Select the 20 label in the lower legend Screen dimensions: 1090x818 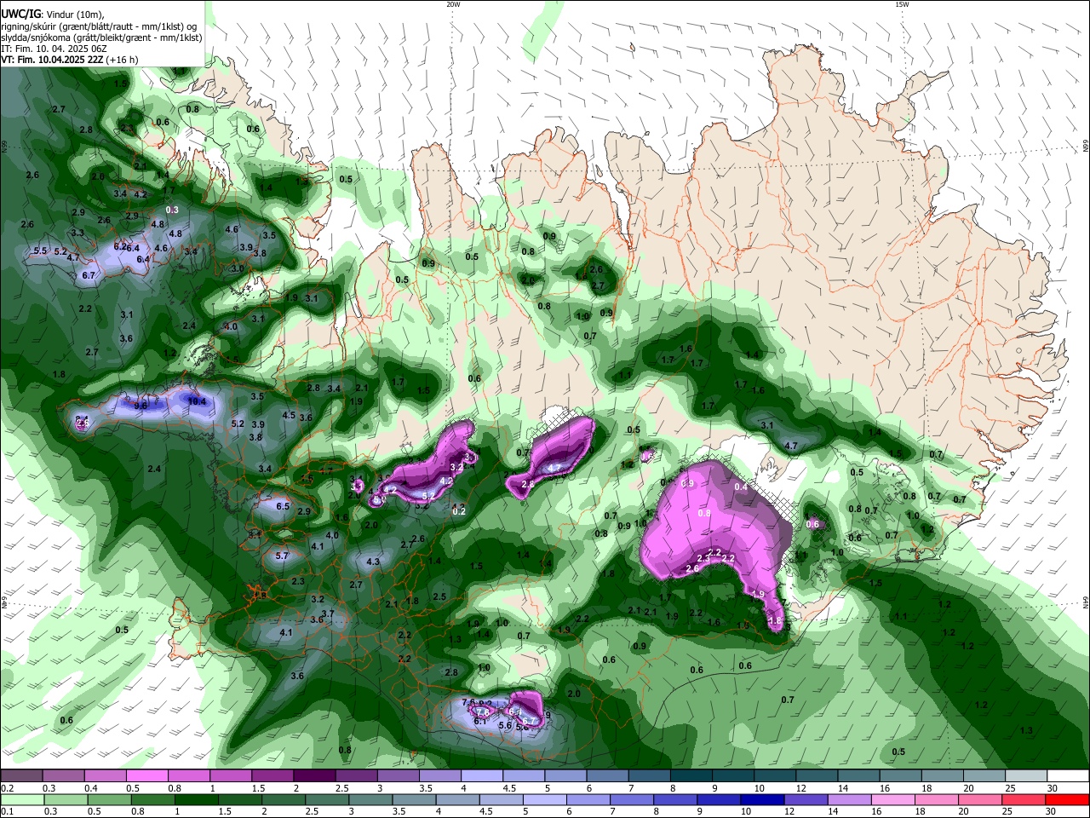pyautogui.click(x=963, y=812)
